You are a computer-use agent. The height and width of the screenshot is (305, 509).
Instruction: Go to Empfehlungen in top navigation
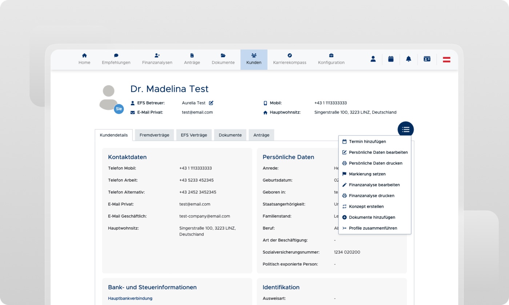(116, 60)
